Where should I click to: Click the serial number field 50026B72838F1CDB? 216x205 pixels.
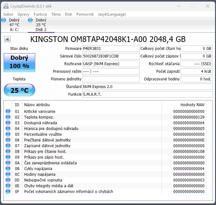tap(111, 56)
